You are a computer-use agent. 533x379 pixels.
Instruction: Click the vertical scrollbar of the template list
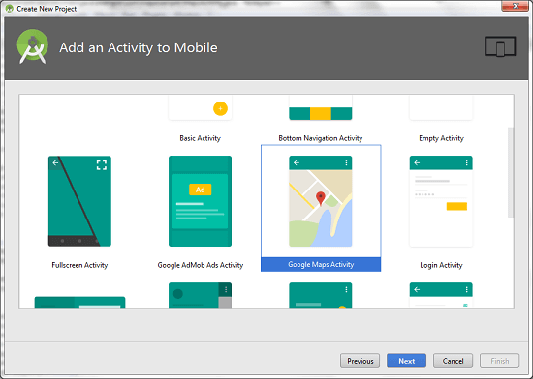tap(511, 172)
